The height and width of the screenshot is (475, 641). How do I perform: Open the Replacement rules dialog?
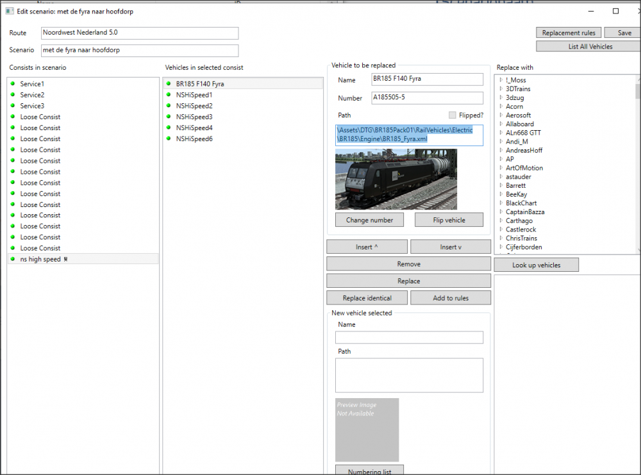point(569,33)
